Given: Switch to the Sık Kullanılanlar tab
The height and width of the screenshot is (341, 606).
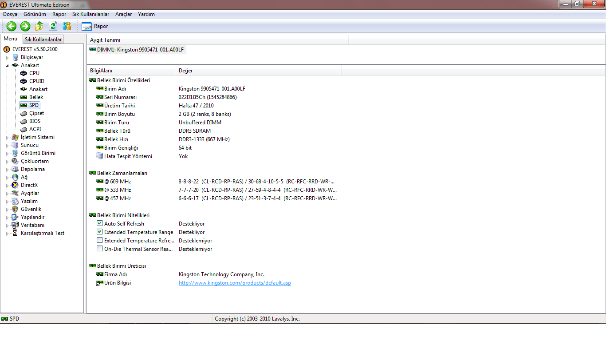Looking at the screenshot, I should [x=43, y=40].
